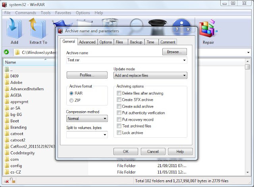Check Create solid archive
The height and width of the screenshot is (187, 254).
coord(119,106)
